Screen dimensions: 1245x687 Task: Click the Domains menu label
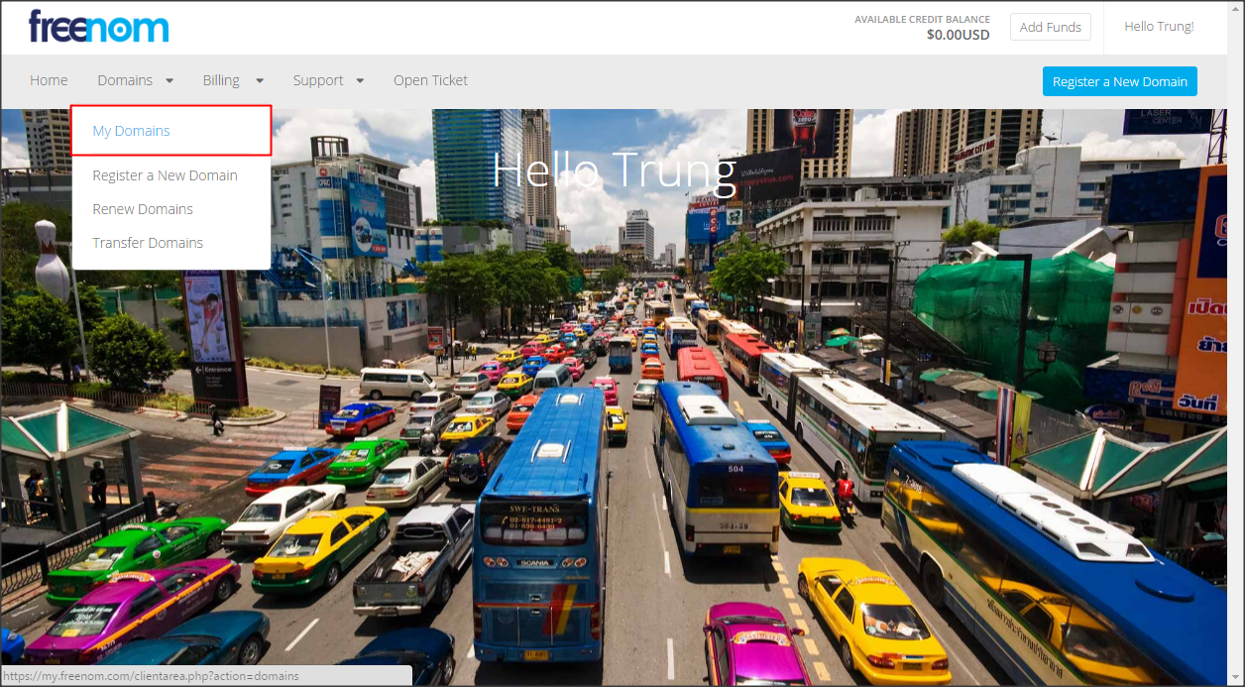125,80
